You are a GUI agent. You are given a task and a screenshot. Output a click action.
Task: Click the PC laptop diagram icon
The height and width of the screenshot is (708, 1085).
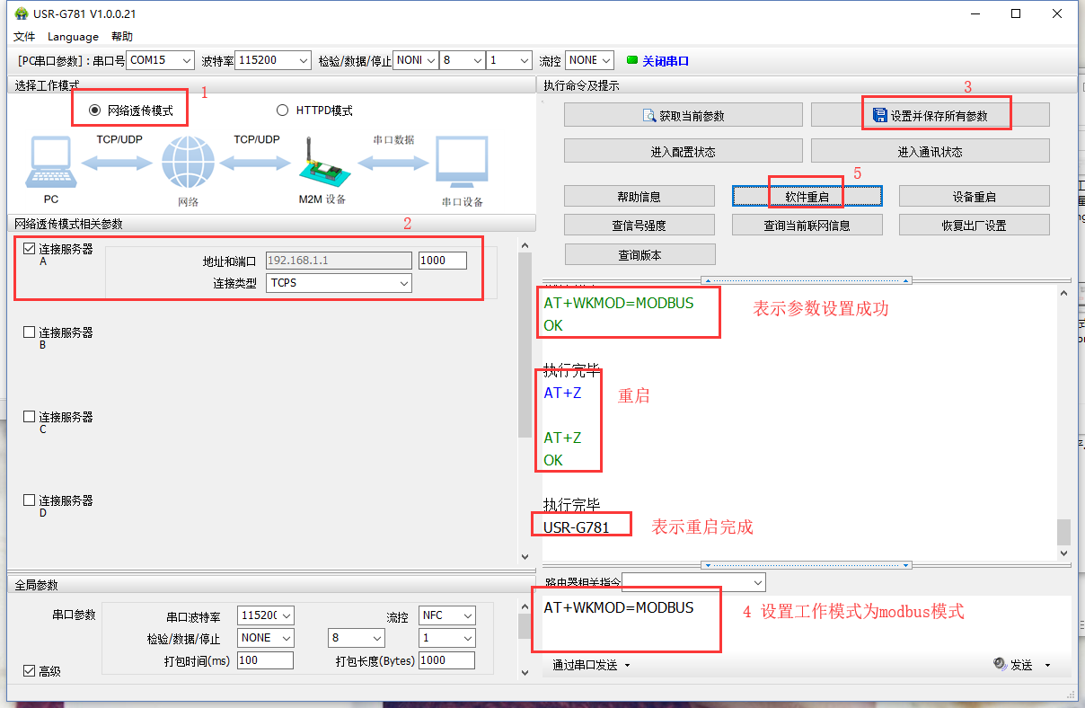point(49,163)
